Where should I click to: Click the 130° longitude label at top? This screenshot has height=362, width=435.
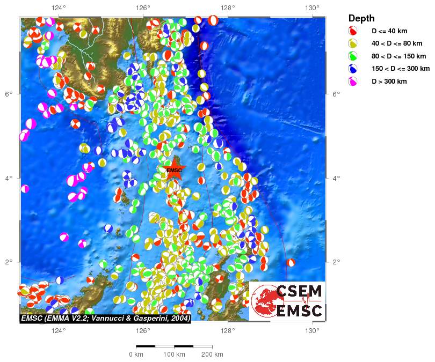tap(312, 8)
